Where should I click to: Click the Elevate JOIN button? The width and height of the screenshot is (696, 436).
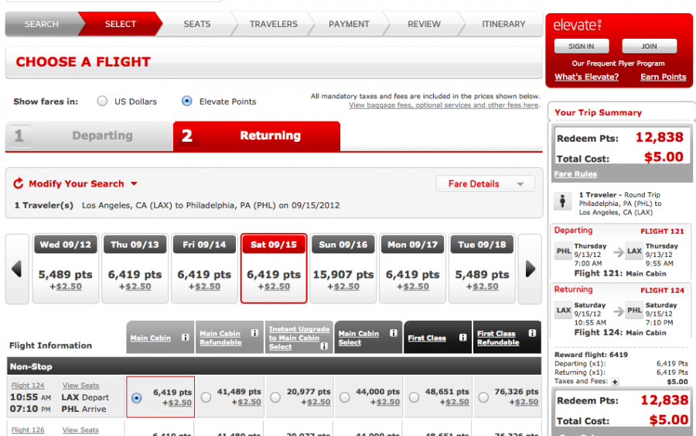650,46
